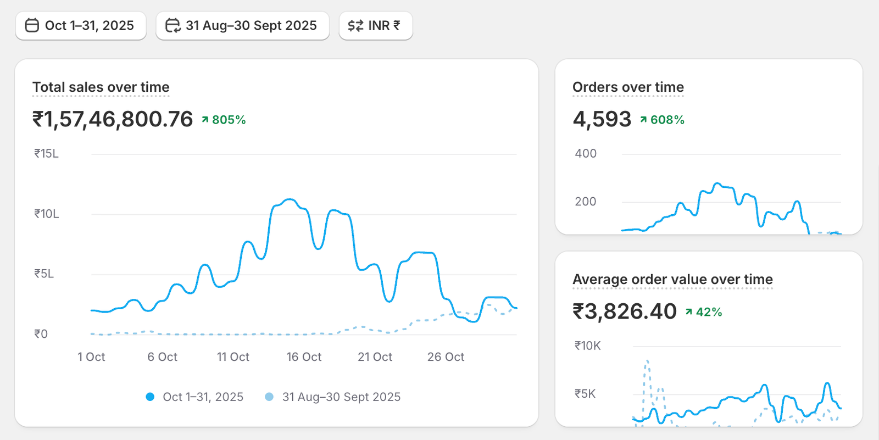Click the light blue 31 Aug–30 Sept legend dot
Image resolution: width=879 pixels, height=440 pixels.
(269, 397)
